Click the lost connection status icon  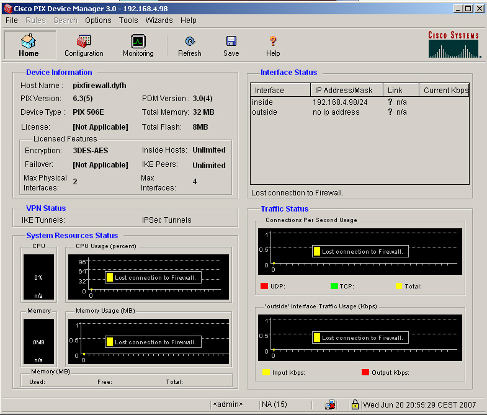pyautogui.click(x=330, y=404)
